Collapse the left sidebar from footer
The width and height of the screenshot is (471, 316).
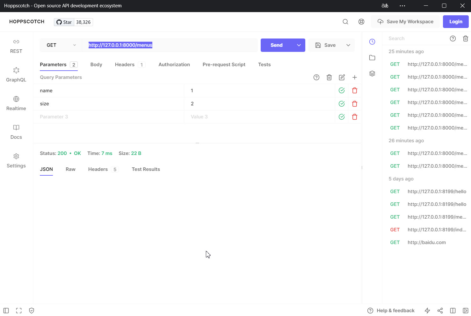[x=6, y=311]
